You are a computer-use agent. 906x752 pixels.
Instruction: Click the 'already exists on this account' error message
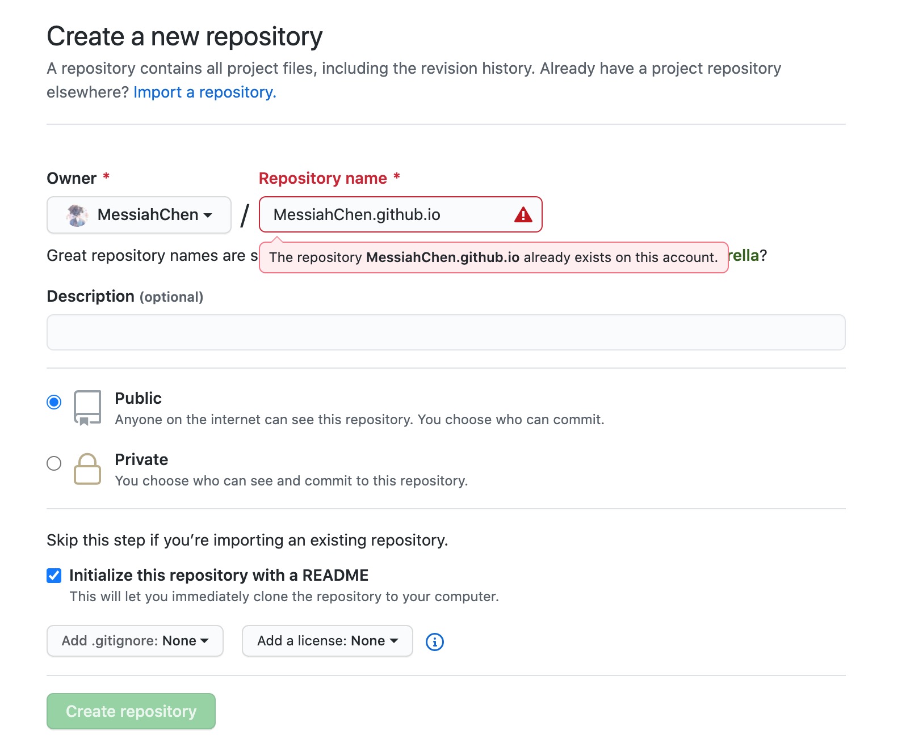493,257
